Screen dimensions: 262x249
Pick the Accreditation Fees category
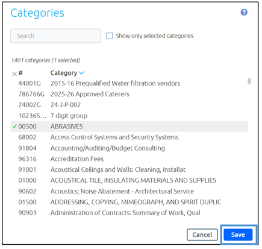point(129,159)
